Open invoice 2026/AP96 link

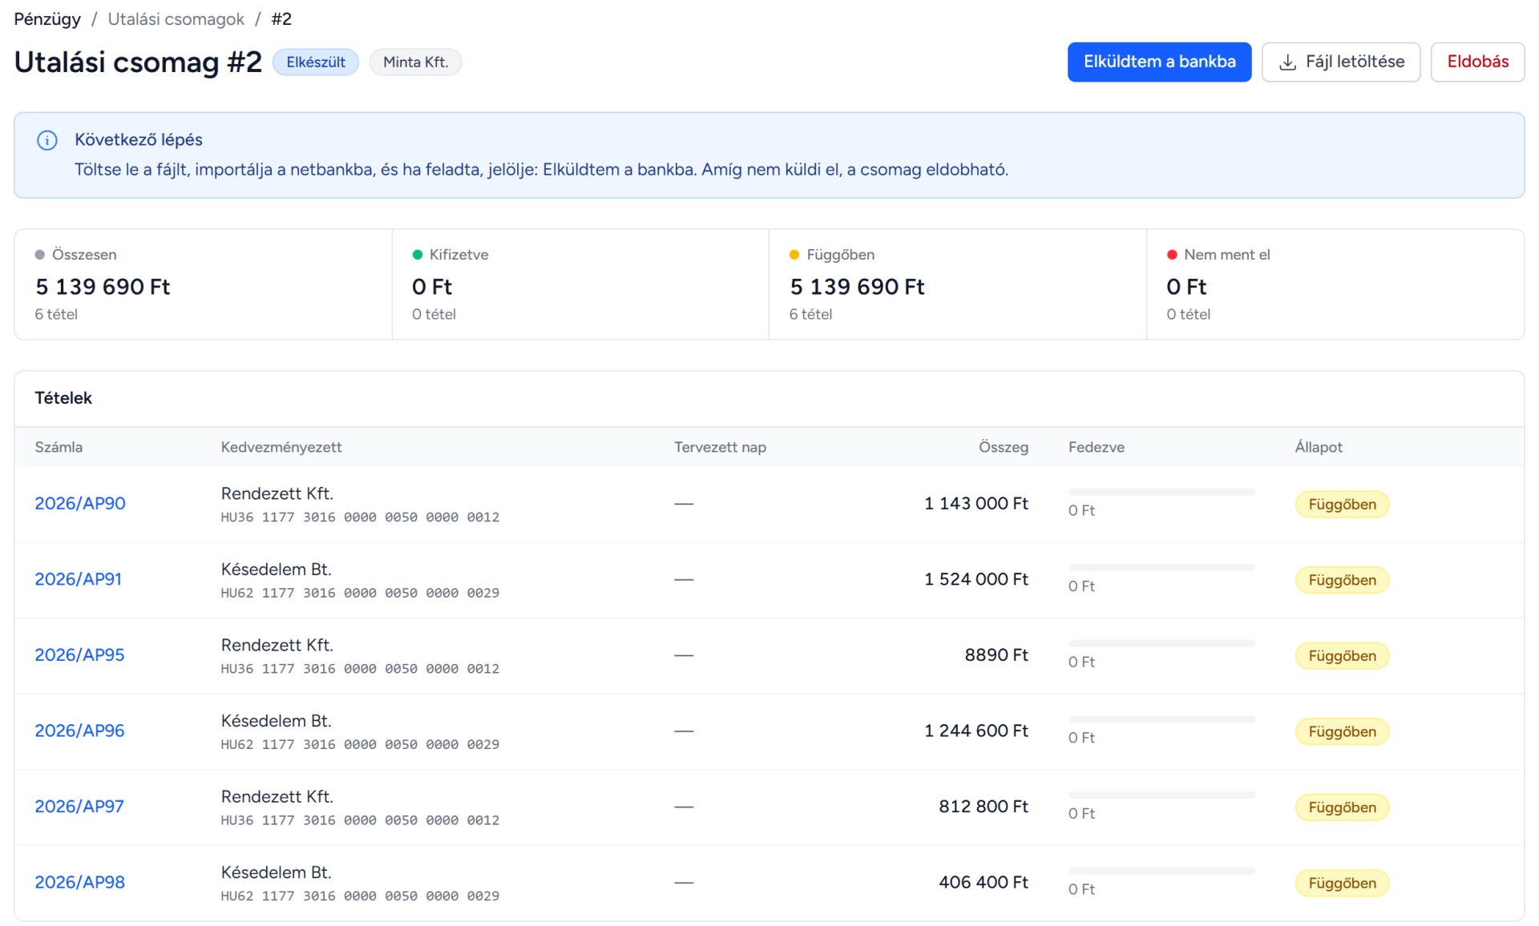tap(79, 731)
